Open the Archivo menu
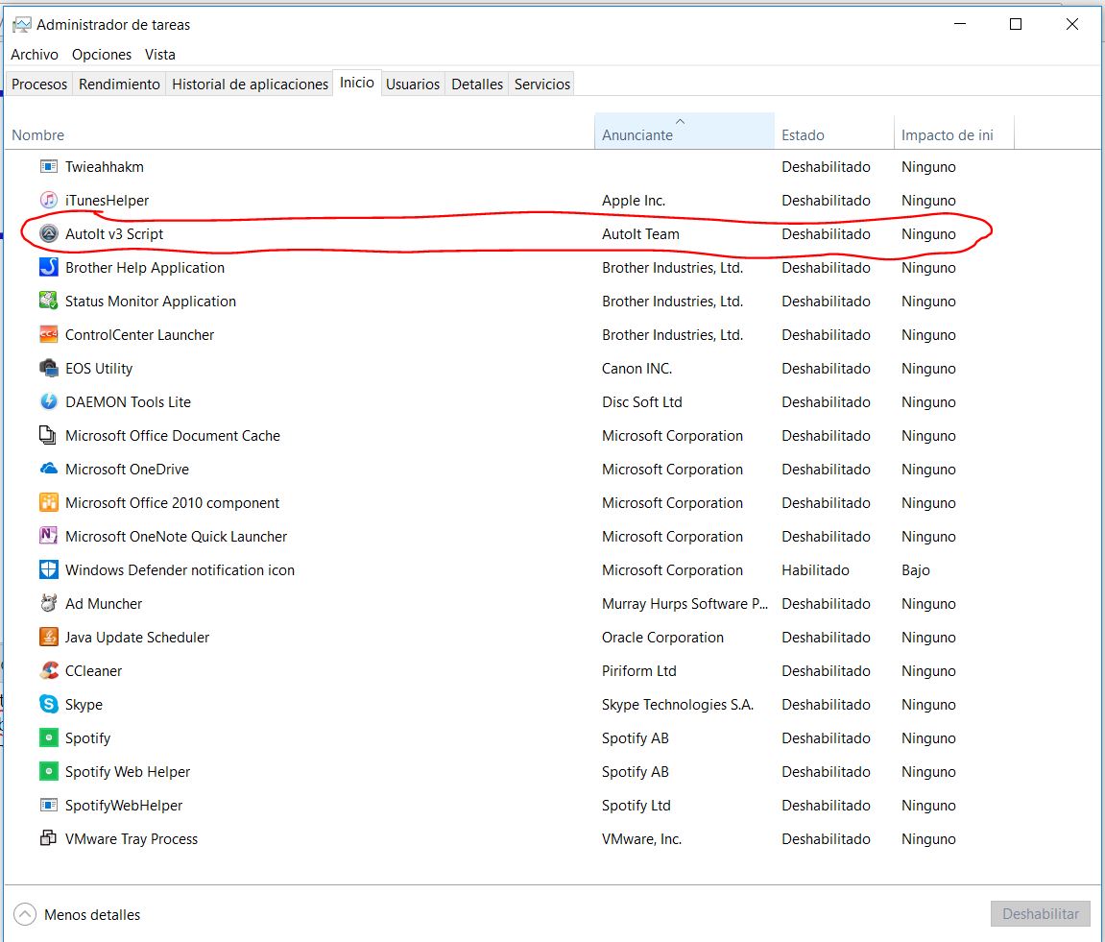 click(x=35, y=55)
